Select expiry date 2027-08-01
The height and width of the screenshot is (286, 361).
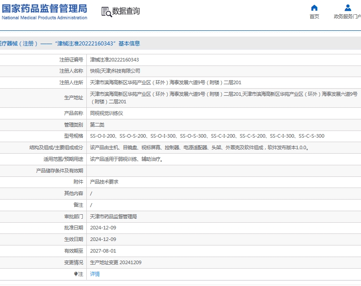tap(103, 251)
